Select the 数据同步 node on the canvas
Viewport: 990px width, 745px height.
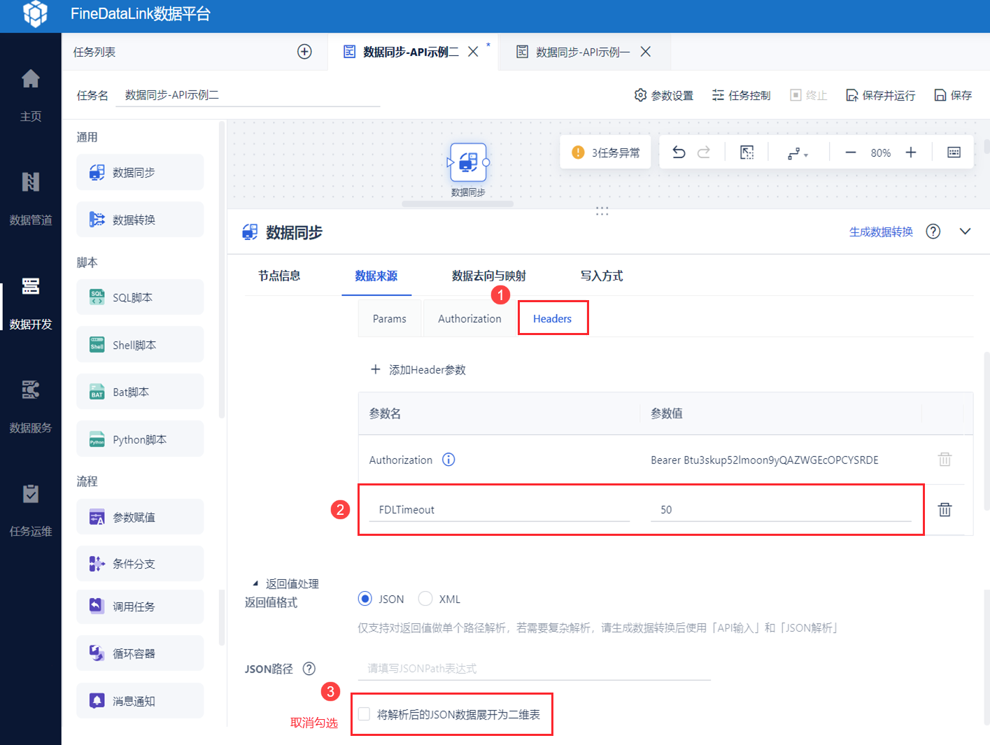coord(468,162)
